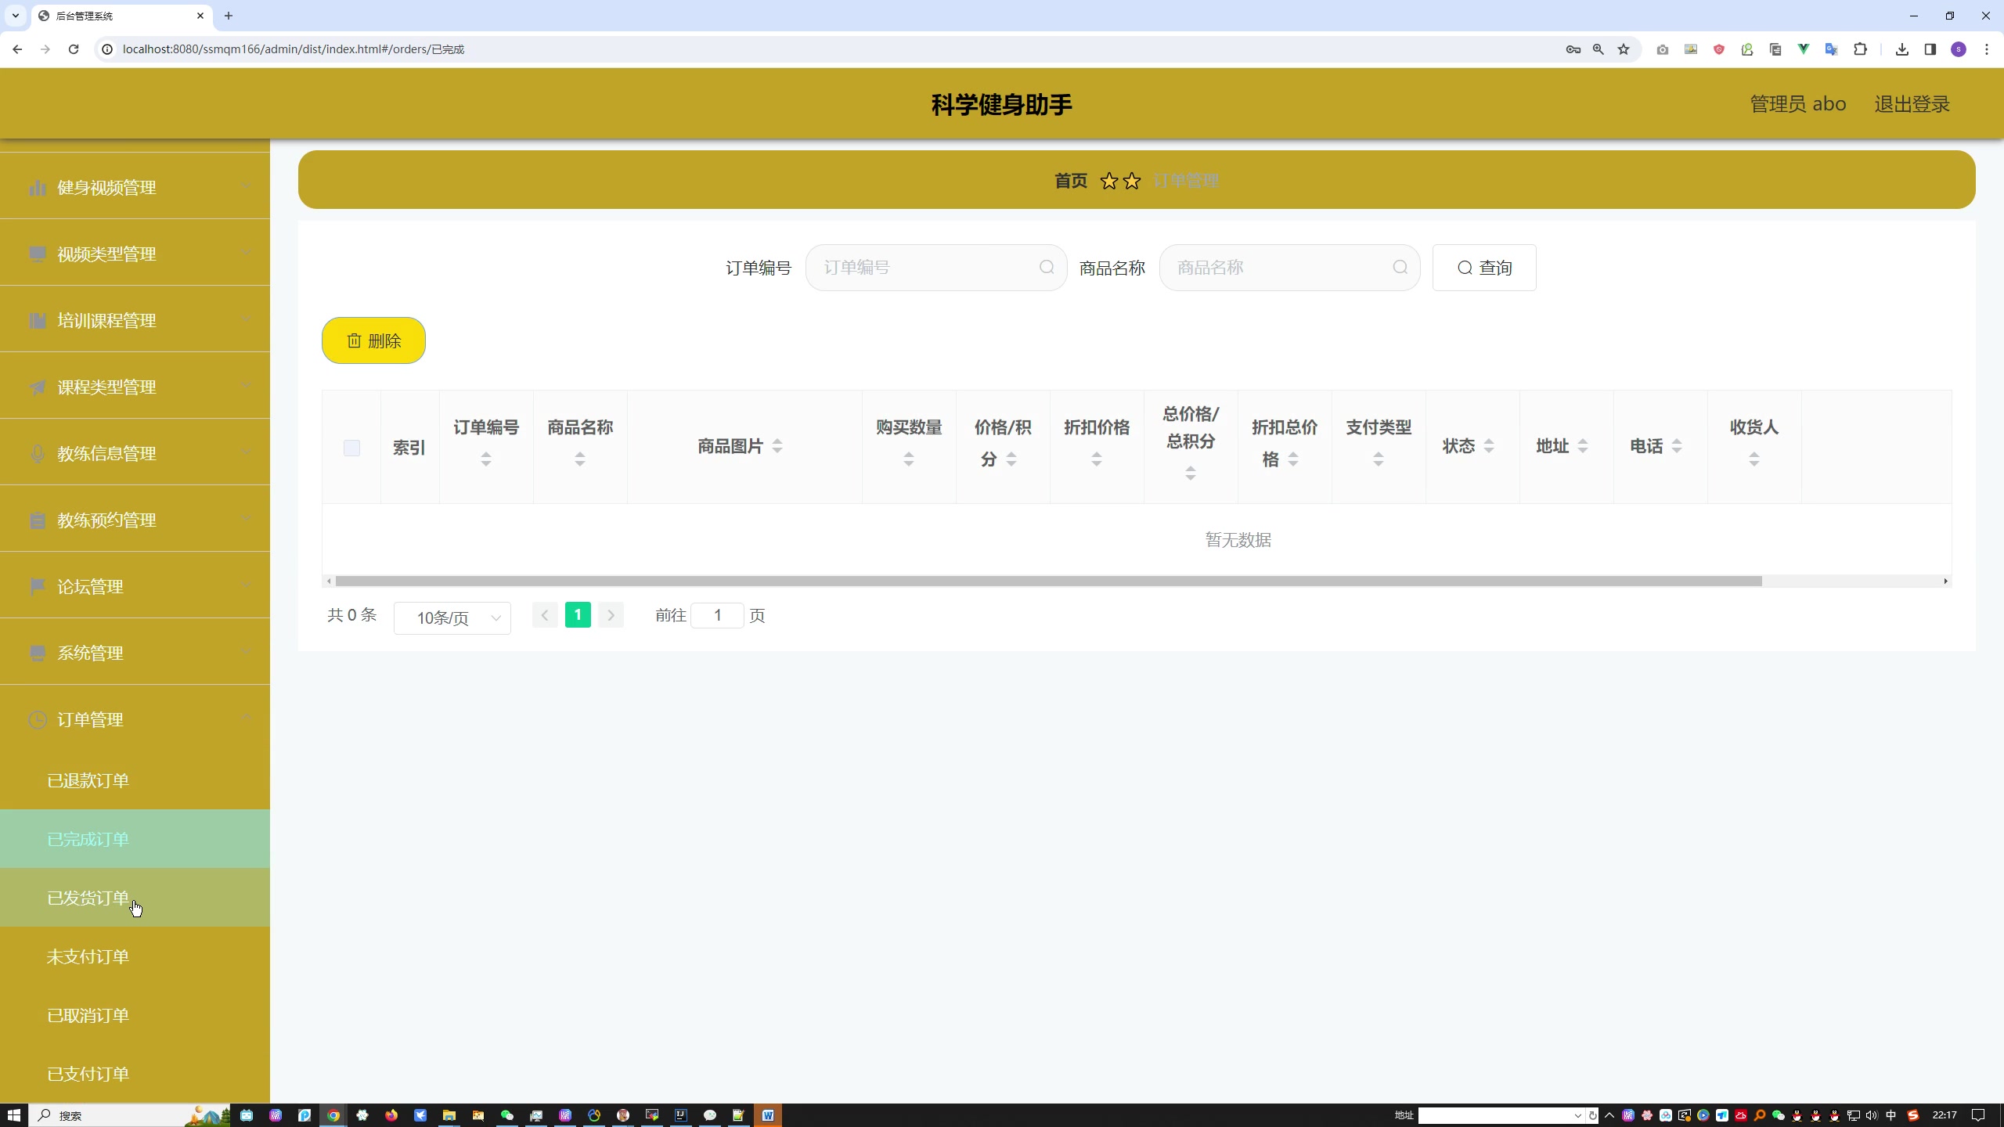Click the 订单编号 input field
The width and height of the screenshot is (2004, 1127).
936,268
